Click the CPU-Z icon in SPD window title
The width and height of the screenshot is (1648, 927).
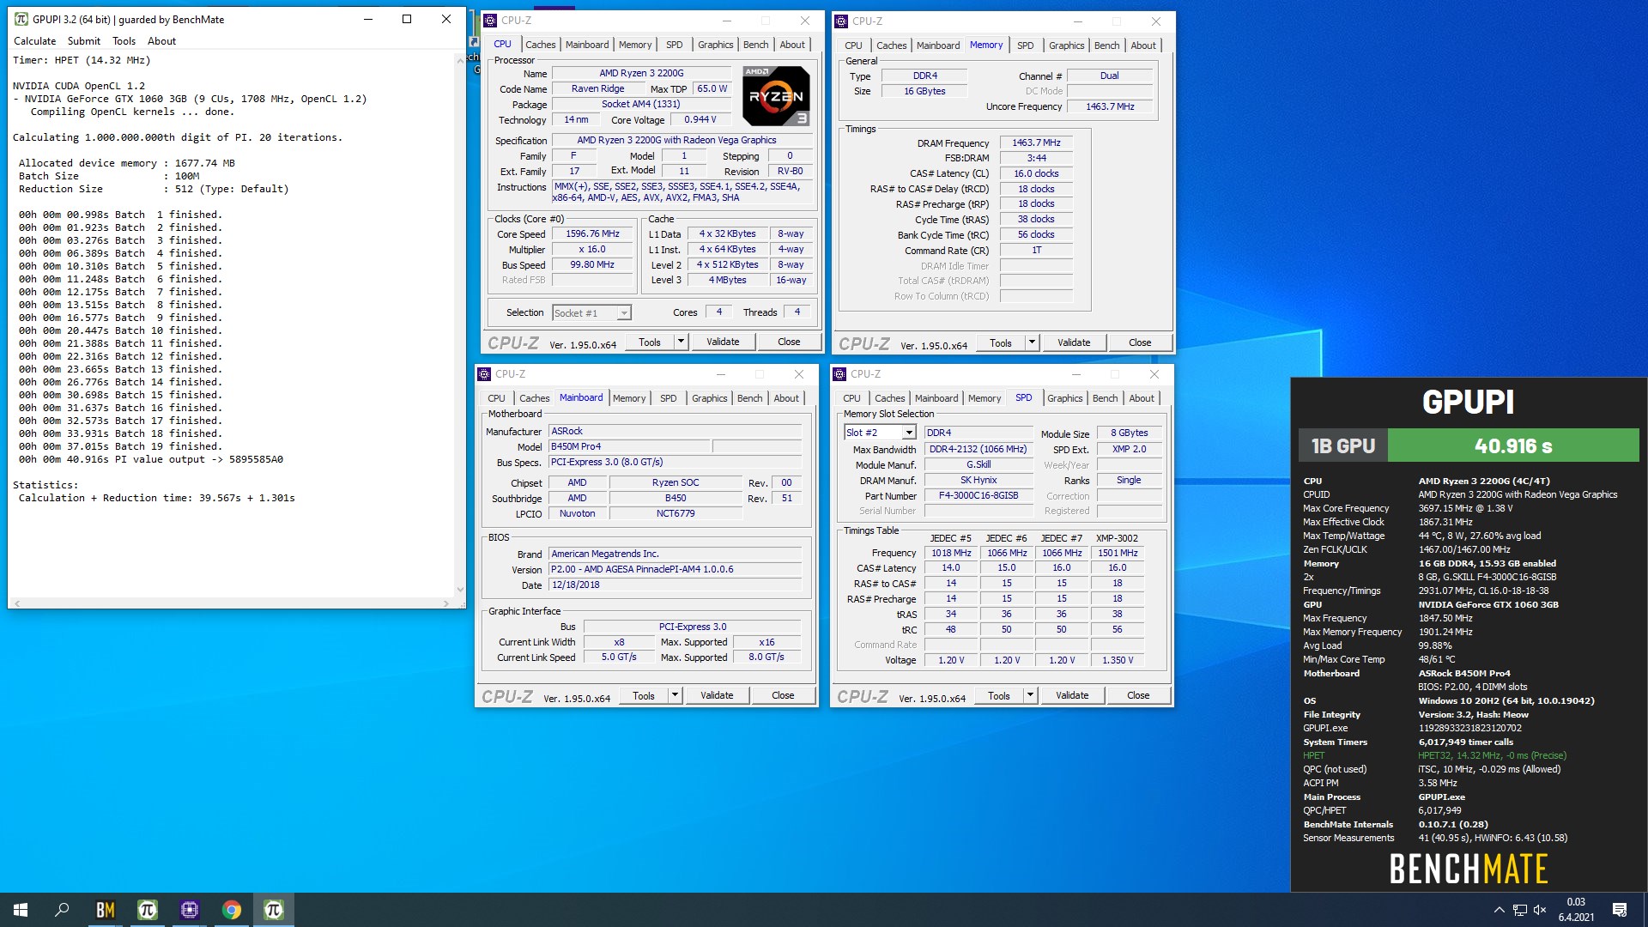point(839,374)
